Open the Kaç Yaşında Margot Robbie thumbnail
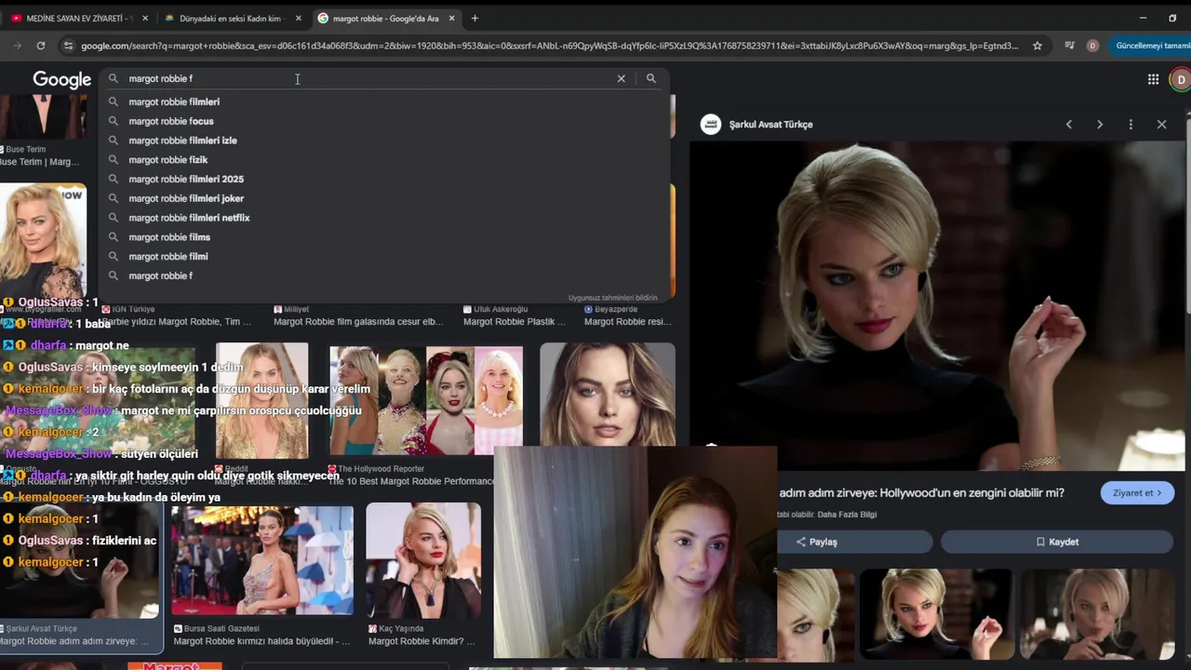Image resolution: width=1191 pixels, height=670 pixels. pyautogui.click(x=423, y=561)
